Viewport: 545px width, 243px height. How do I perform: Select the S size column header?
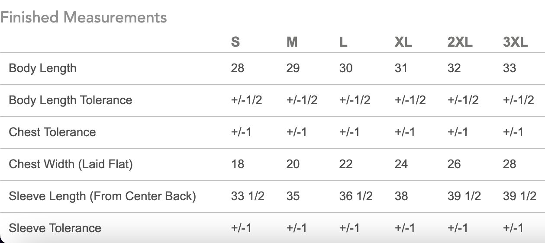click(235, 42)
